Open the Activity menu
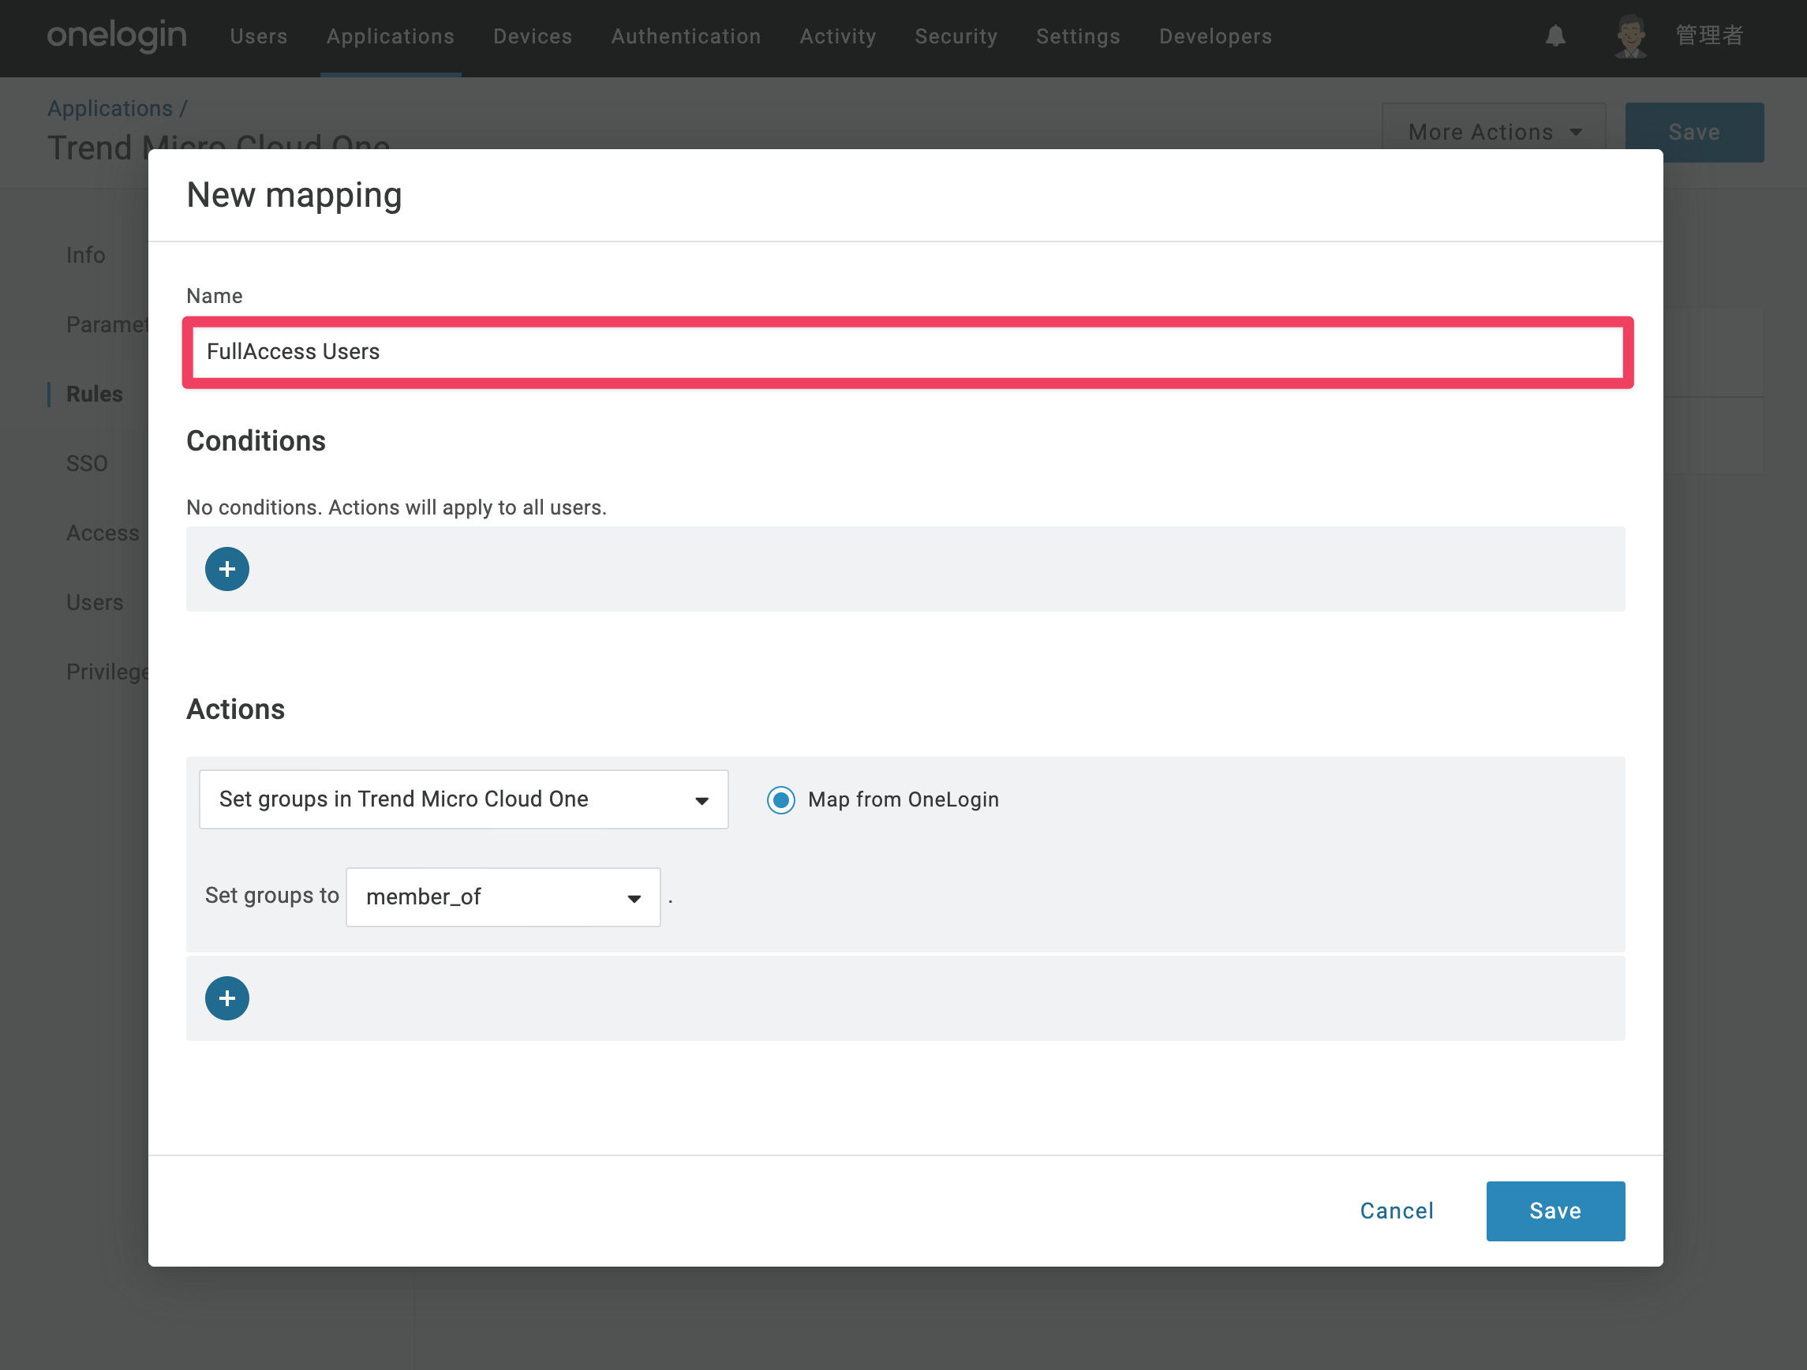 pyautogui.click(x=837, y=36)
